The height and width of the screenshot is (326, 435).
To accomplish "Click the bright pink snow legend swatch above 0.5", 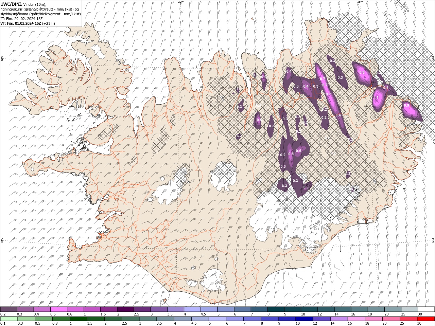I will [58, 309].
